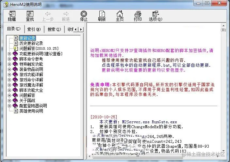Expand the 配套登陆器说明 tree node
This screenshot has height=162, width=230.
tap(9, 106)
